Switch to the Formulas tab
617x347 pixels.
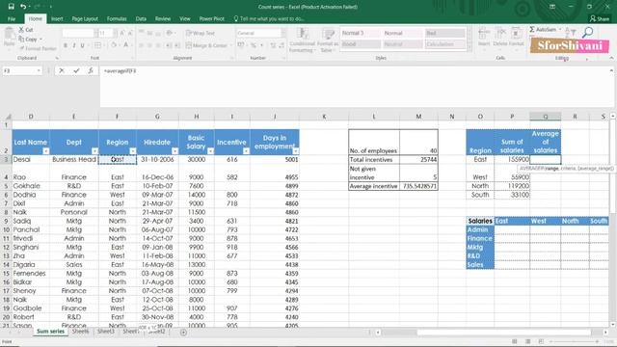(x=117, y=19)
